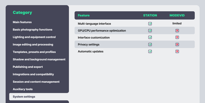The width and height of the screenshot is (205, 103).
Task: Click MODEVID red cross for Interface customization
Action: click(x=177, y=38)
